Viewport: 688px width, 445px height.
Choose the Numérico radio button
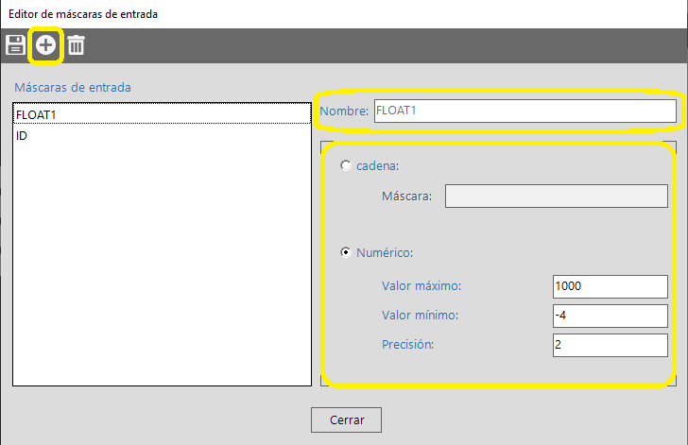coord(346,252)
